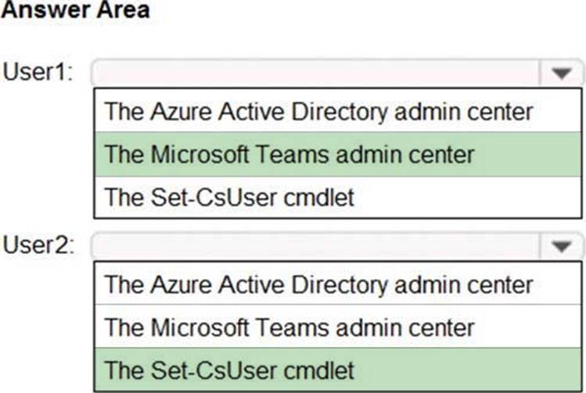This screenshot has width=586, height=393.
Task: Expand the User1 dropdown arrow
Action: click(561, 73)
